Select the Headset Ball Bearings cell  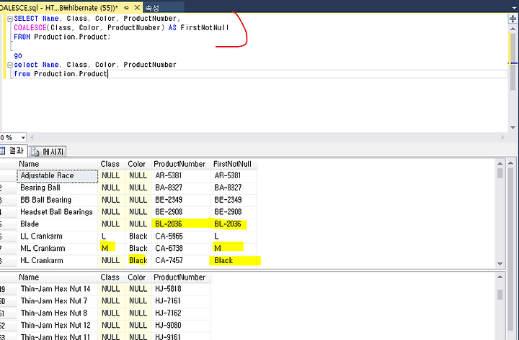click(57, 212)
